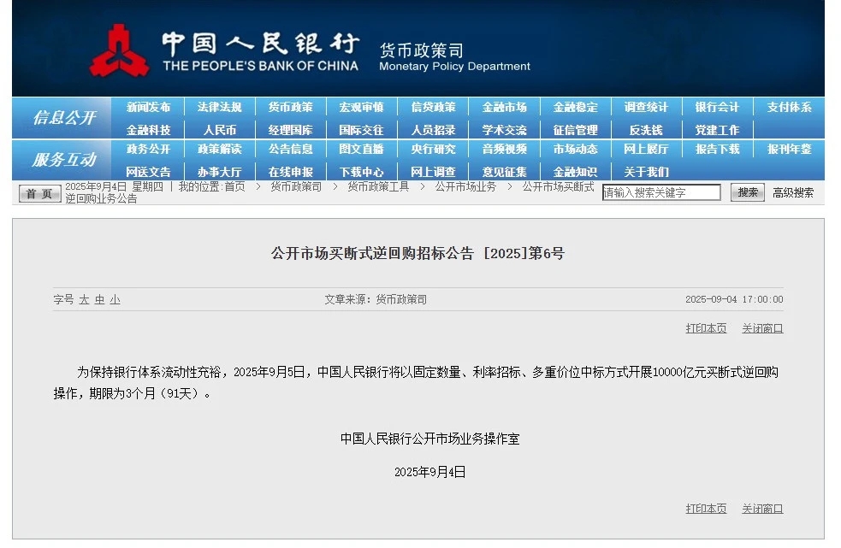This screenshot has width=841, height=548.
Task: Go to 国际交往 section
Action: [362, 130]
